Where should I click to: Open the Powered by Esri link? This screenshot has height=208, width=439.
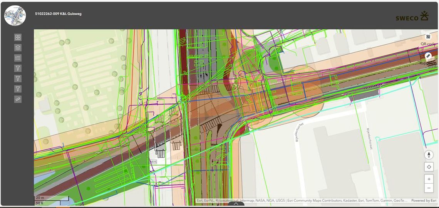point(424,201)
